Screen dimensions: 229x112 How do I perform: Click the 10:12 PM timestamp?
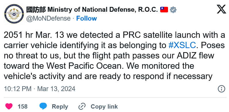(x=18, y=89)
